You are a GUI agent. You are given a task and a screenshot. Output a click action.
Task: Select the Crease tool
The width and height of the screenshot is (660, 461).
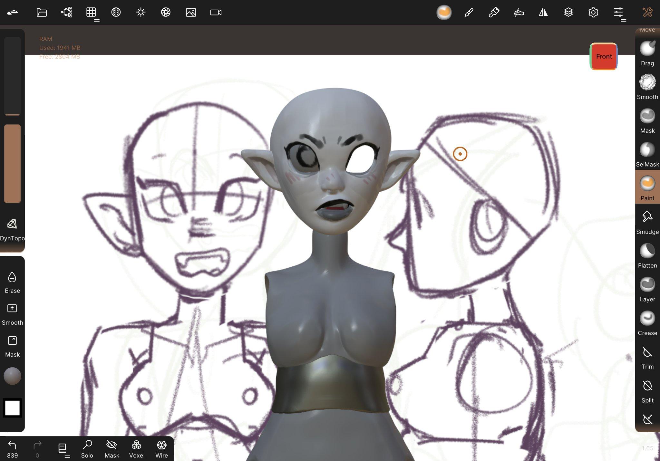[647, 323]
